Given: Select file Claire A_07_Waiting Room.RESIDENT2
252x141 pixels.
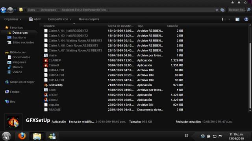Looking at the screenshot, I should point(75,51).
